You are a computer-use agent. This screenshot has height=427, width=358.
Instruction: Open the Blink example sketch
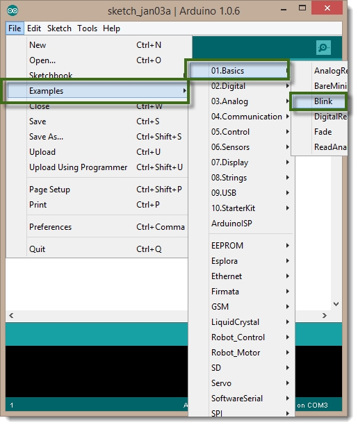tap(320, 101)
